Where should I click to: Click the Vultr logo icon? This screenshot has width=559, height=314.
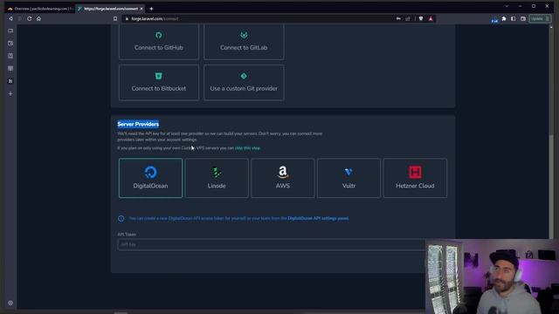(349, 172)
